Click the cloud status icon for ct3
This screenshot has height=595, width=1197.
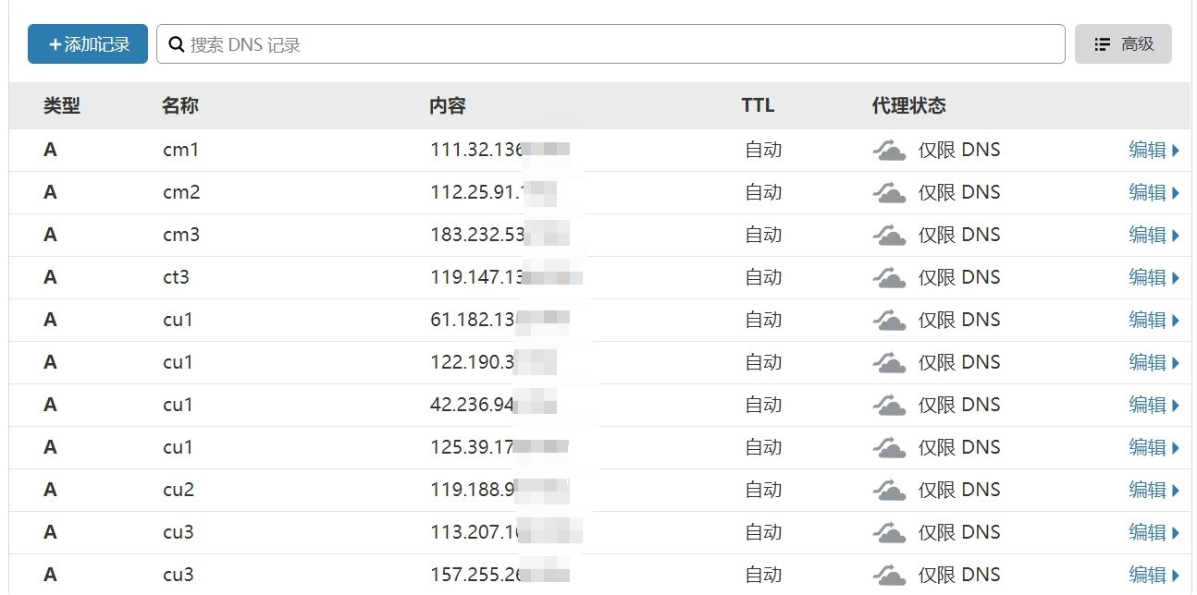889,278
